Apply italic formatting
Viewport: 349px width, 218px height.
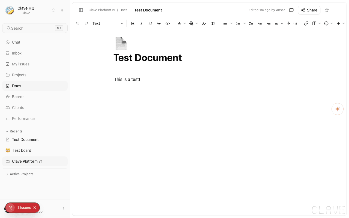pos(142,23)
